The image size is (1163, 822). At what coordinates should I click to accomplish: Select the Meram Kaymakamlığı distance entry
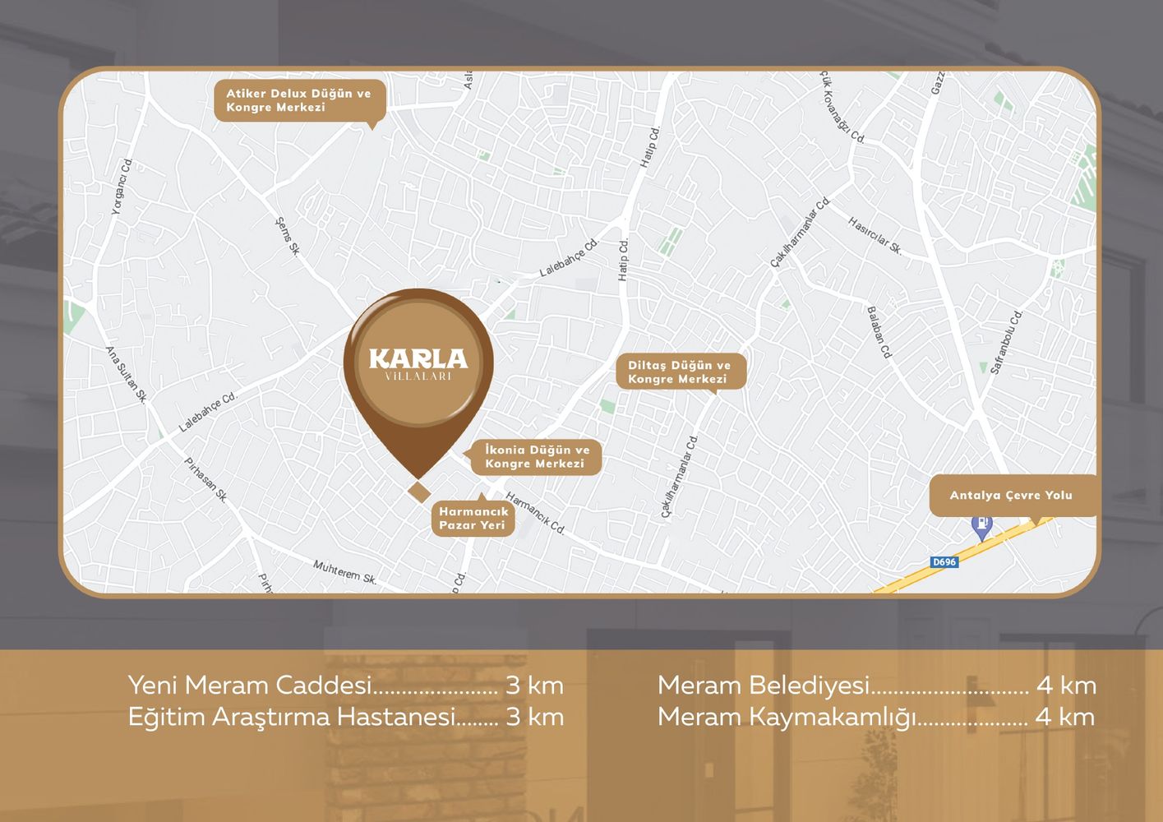point(876,717)
